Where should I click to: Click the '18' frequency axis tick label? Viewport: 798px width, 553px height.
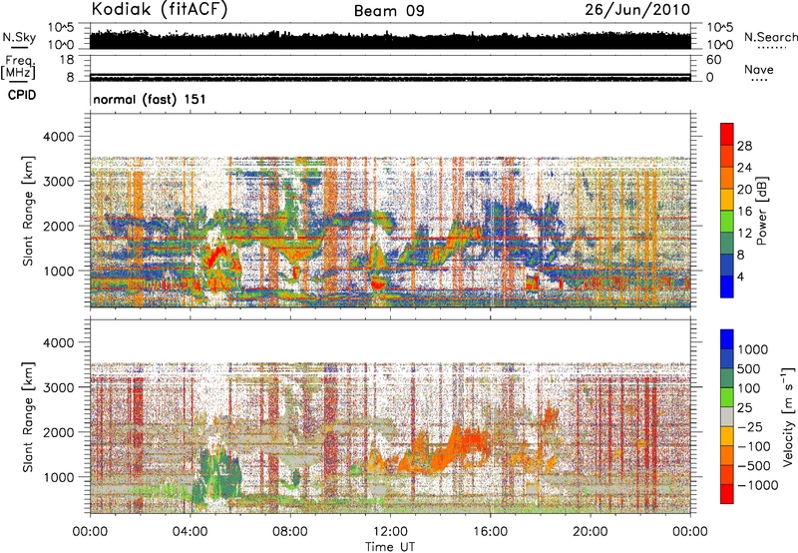pyautogui.click(x=66, y=60)
